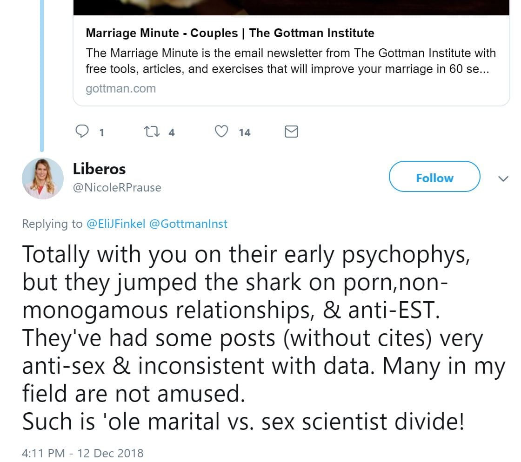Image resolution: width=521 pixels, height=462 pixels.
Task: Open the Marriage Minute - Couples card title
Action: point(230,33)
